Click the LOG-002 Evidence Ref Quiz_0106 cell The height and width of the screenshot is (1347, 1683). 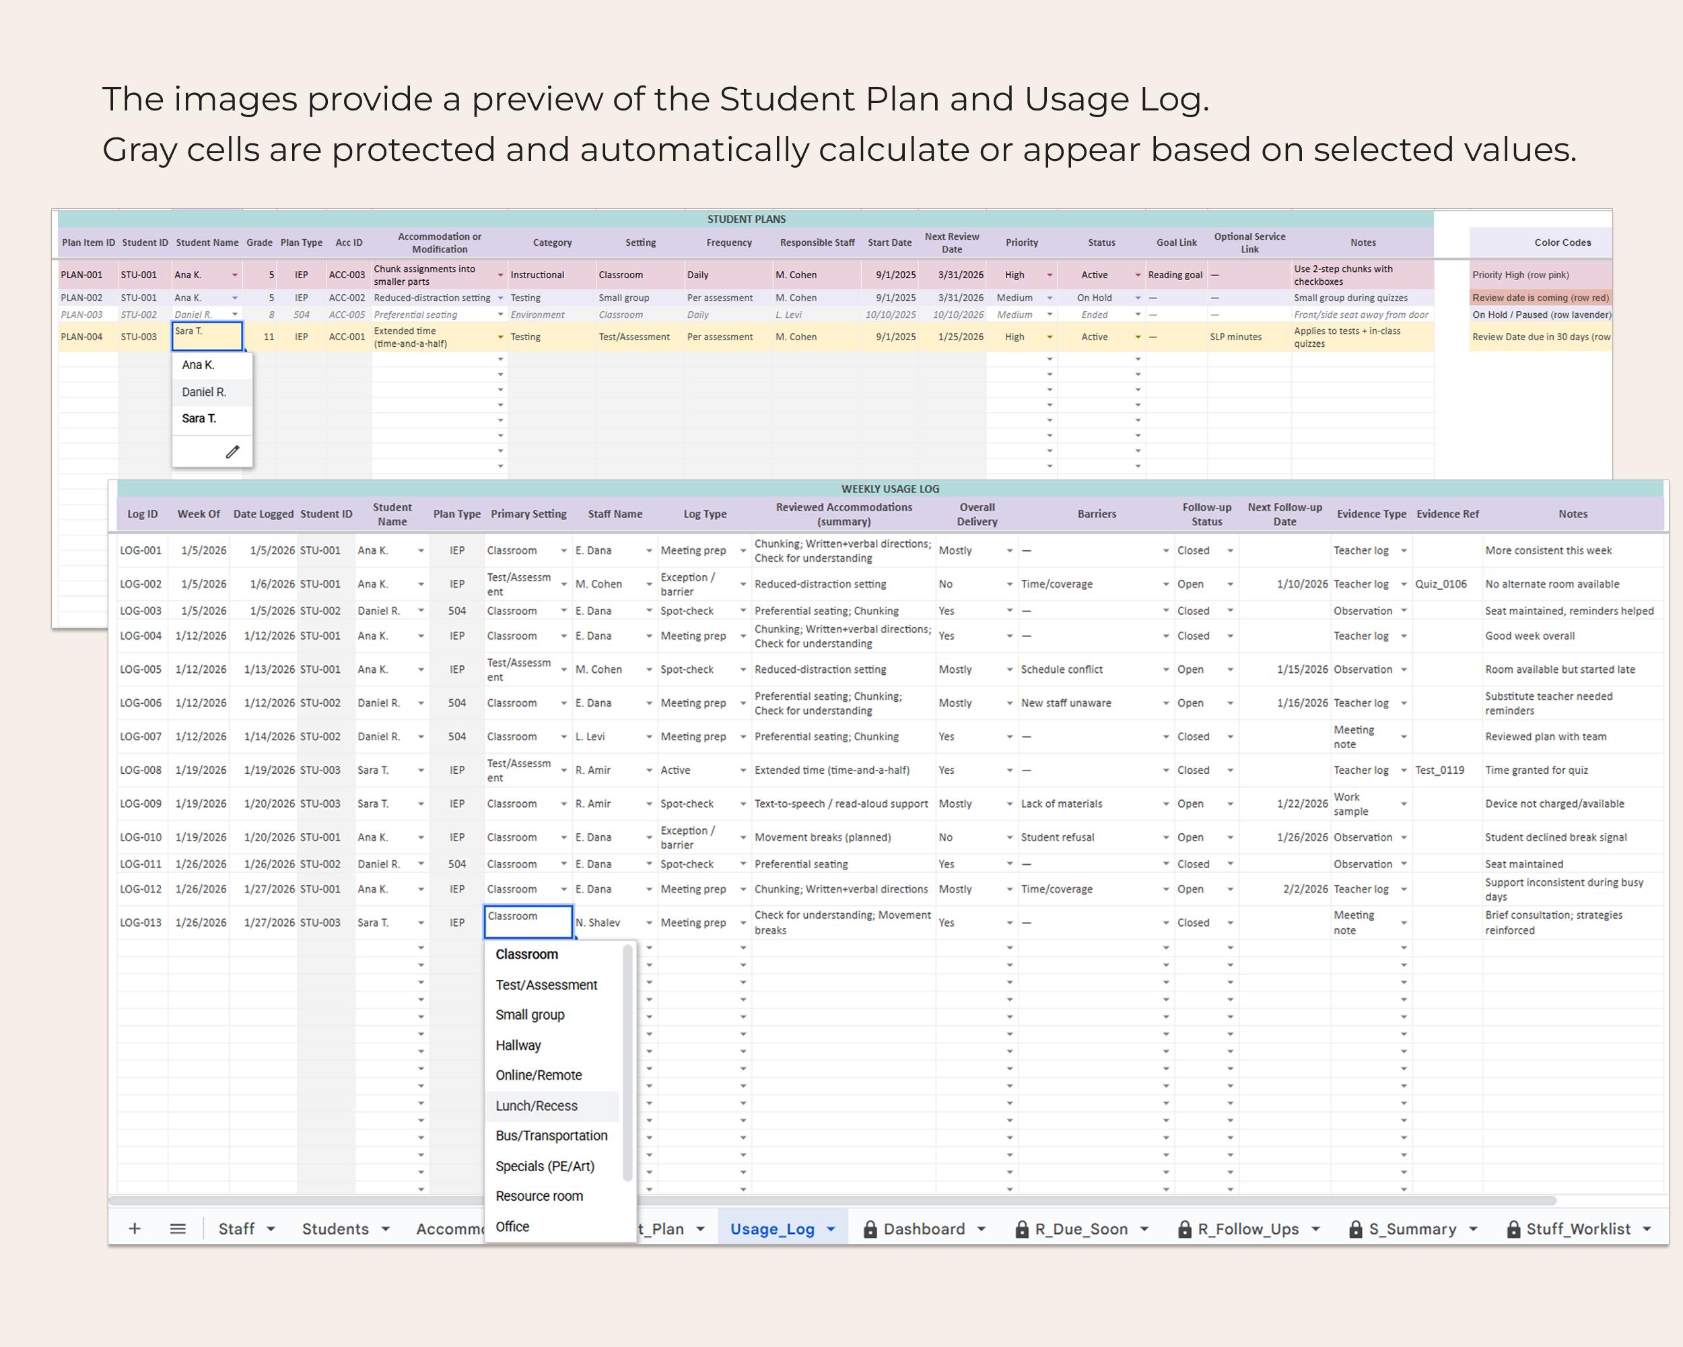1447,584
